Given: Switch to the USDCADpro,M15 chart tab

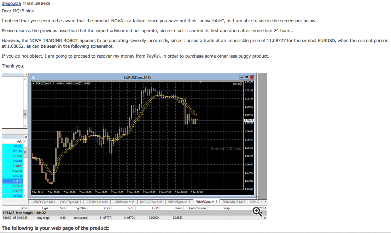Looking at the screenshot, I should click(151, 202).
